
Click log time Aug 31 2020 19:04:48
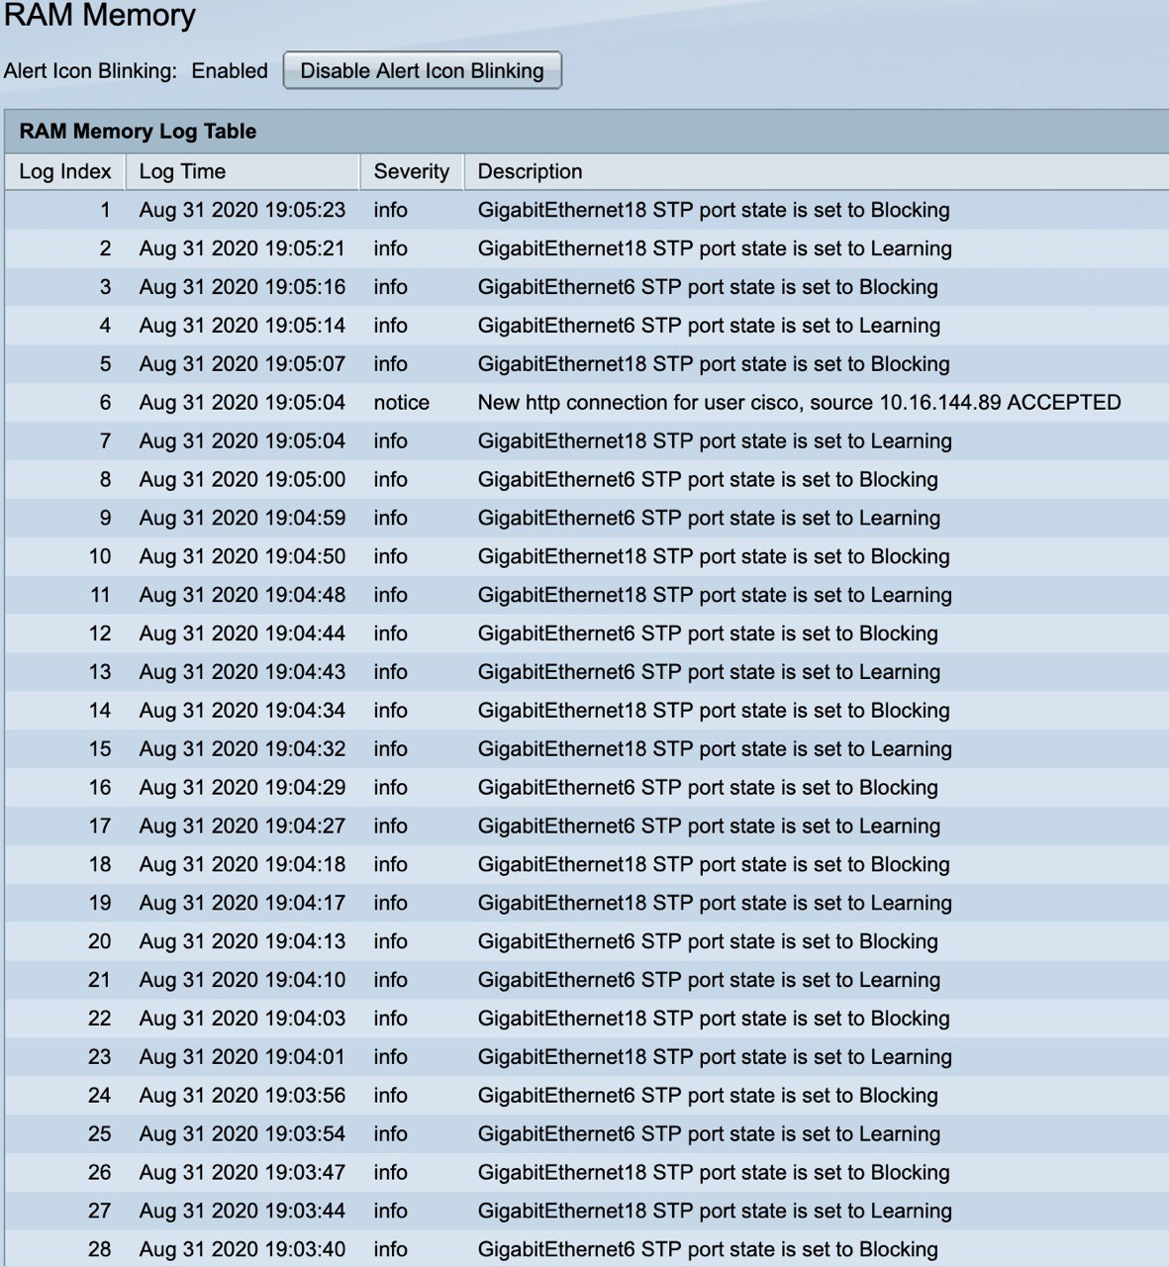pyautogui.click(x=243, y=595)
